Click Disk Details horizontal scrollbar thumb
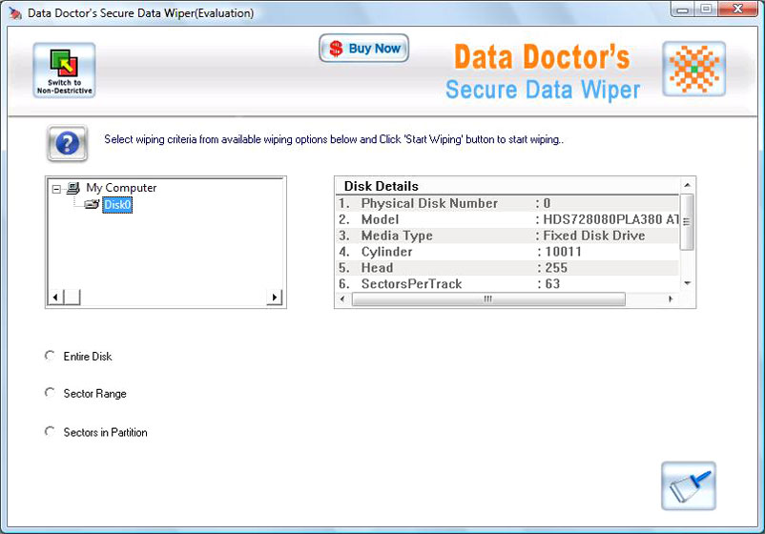Viewport: 765px width, 534px height. pos(488,298)
